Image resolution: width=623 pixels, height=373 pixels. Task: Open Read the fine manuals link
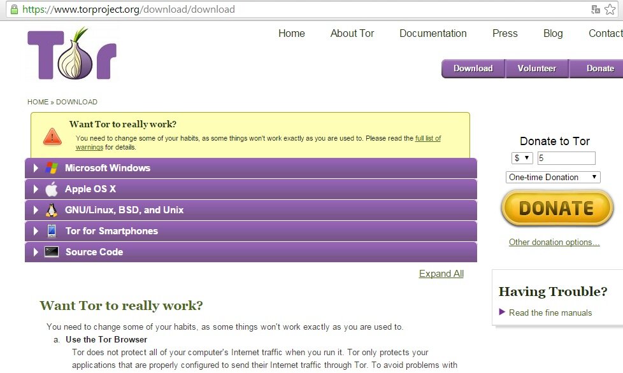550,313
